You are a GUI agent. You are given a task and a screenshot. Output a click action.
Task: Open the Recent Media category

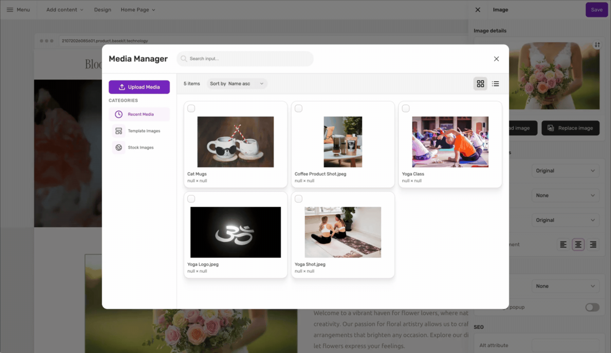(139, 114)
